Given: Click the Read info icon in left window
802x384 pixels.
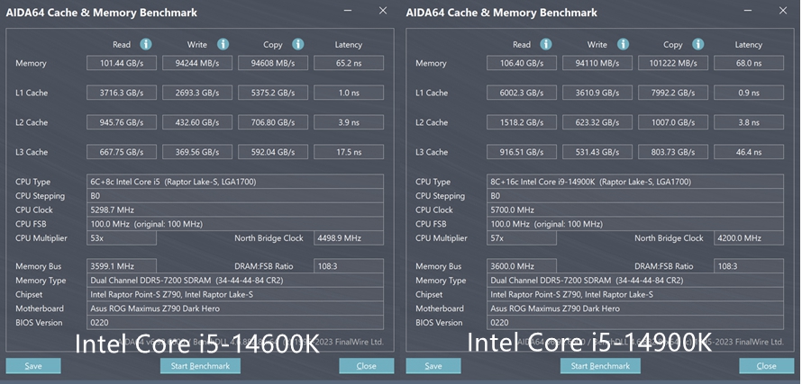Looking at the screenshot, I should pos(146,44).
